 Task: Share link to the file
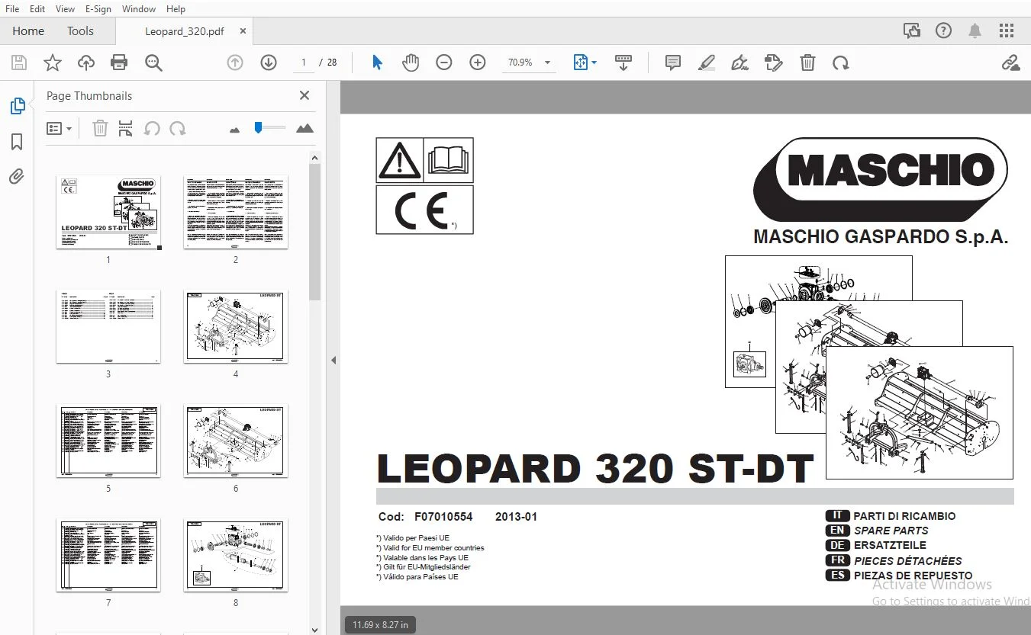[1010, 63]
